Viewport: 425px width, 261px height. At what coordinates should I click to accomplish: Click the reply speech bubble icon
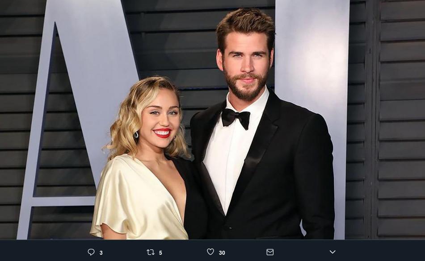point(91,252)
